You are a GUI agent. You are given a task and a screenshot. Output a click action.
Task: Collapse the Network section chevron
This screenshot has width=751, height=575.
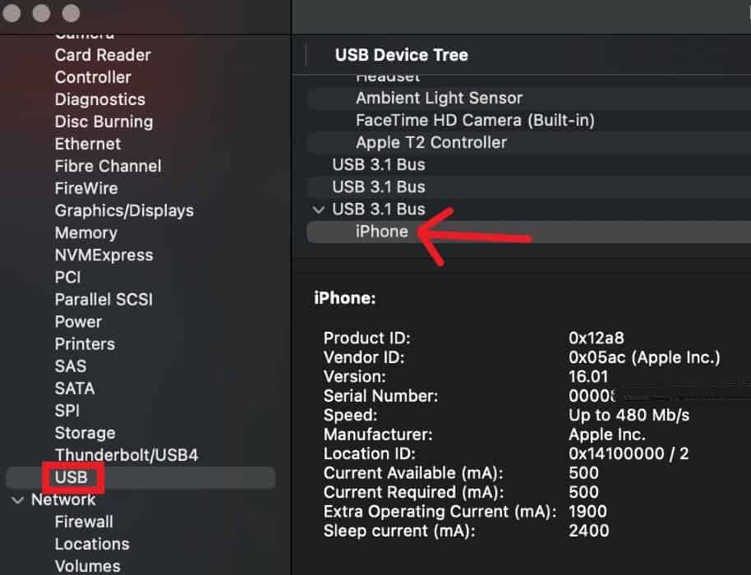pyautogui.click(x=18, y=500)
